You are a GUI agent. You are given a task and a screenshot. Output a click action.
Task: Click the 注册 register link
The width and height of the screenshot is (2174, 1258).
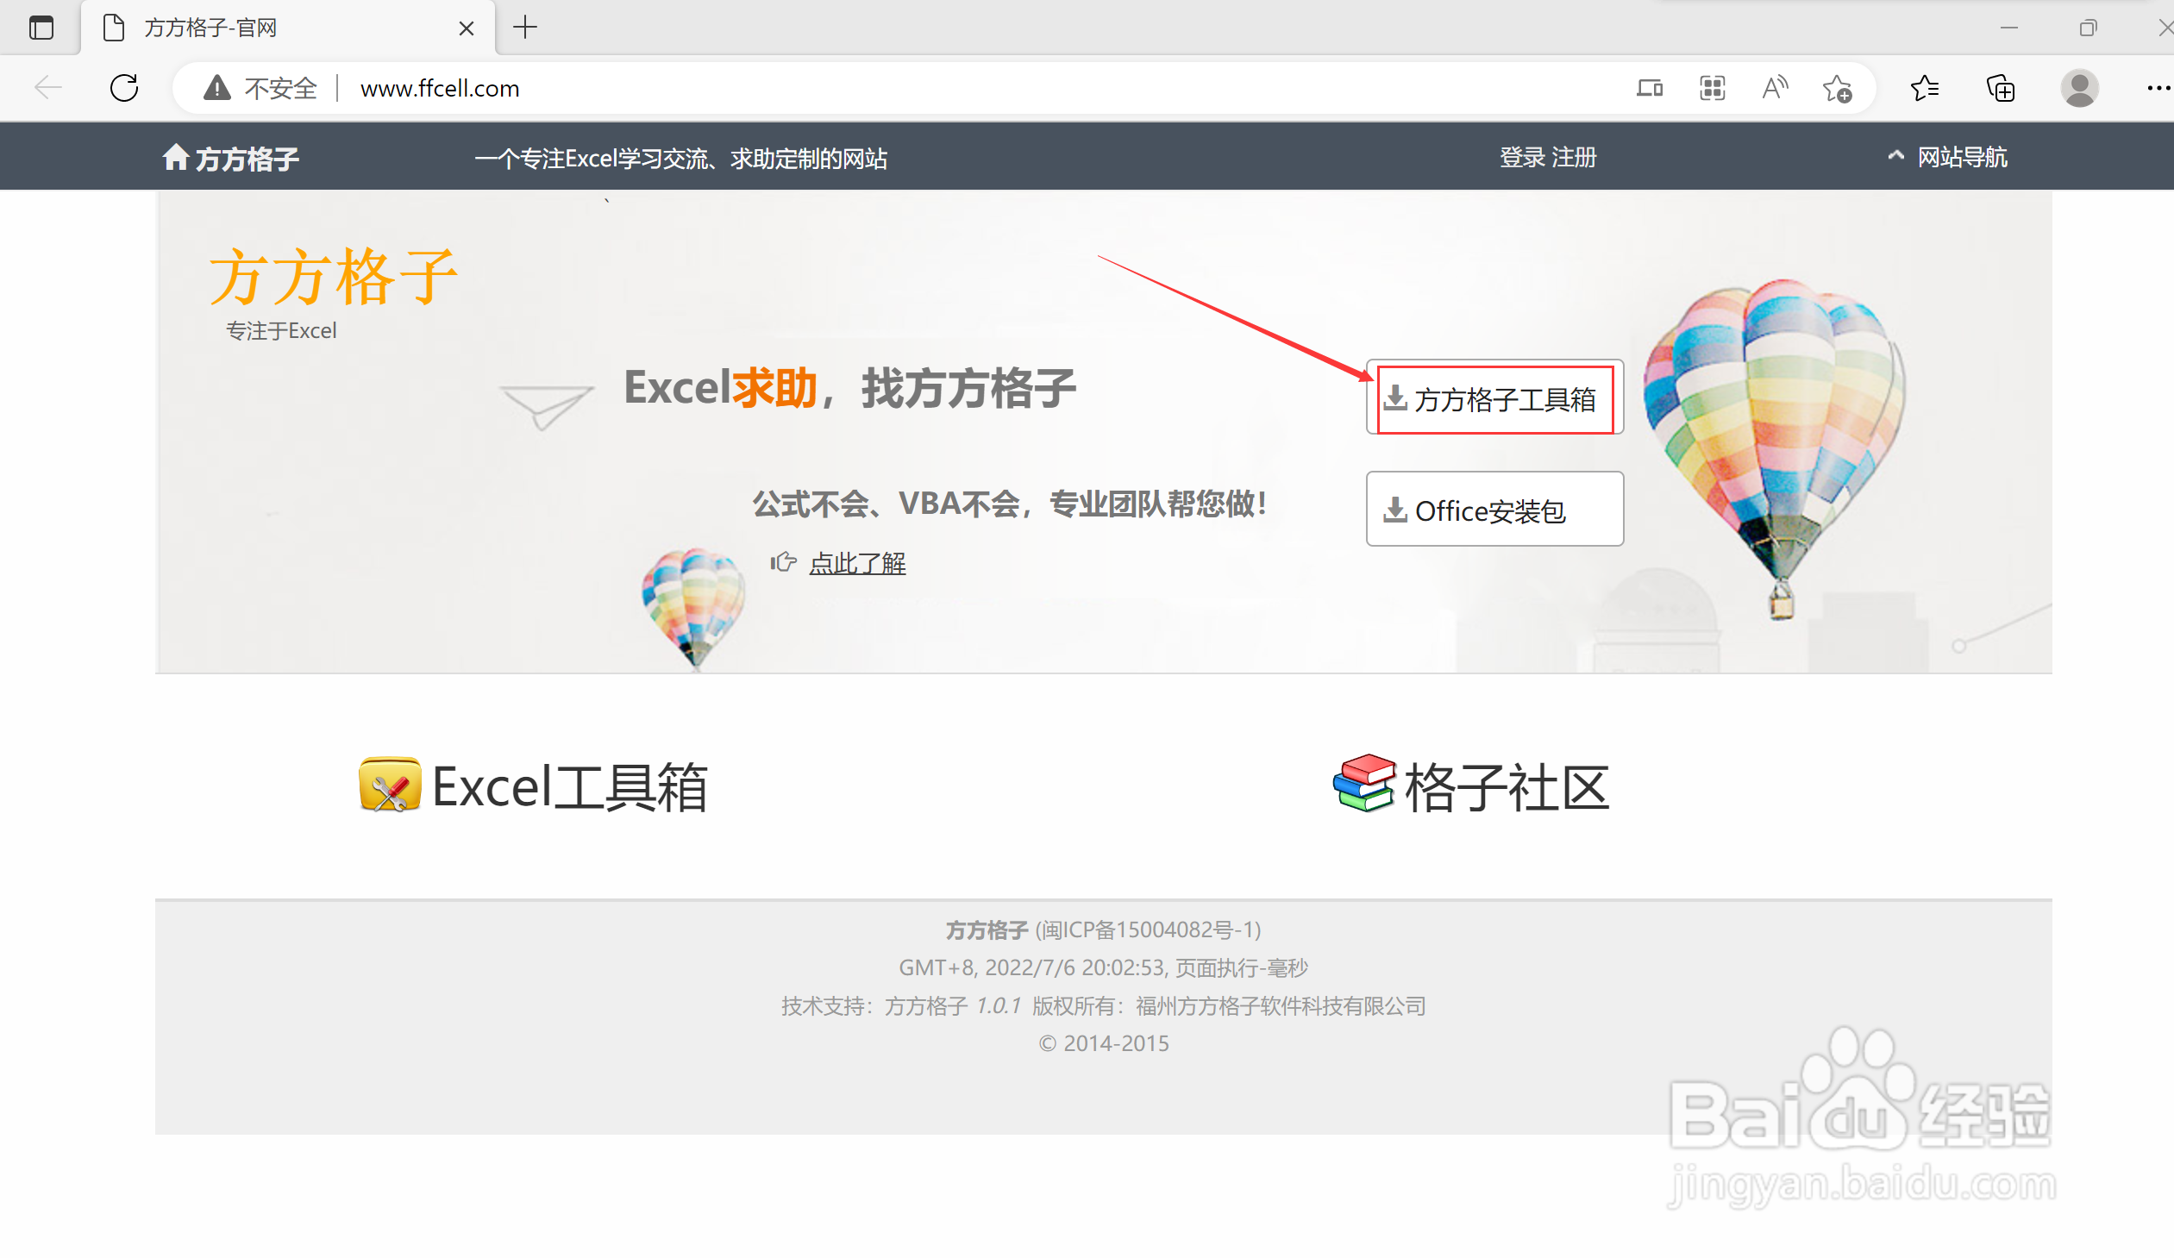[1575, 157]
